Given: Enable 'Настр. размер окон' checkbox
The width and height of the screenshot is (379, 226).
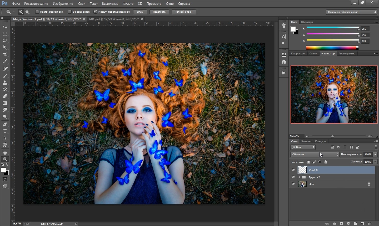Looking at the screenshot, I should (37, 12).
